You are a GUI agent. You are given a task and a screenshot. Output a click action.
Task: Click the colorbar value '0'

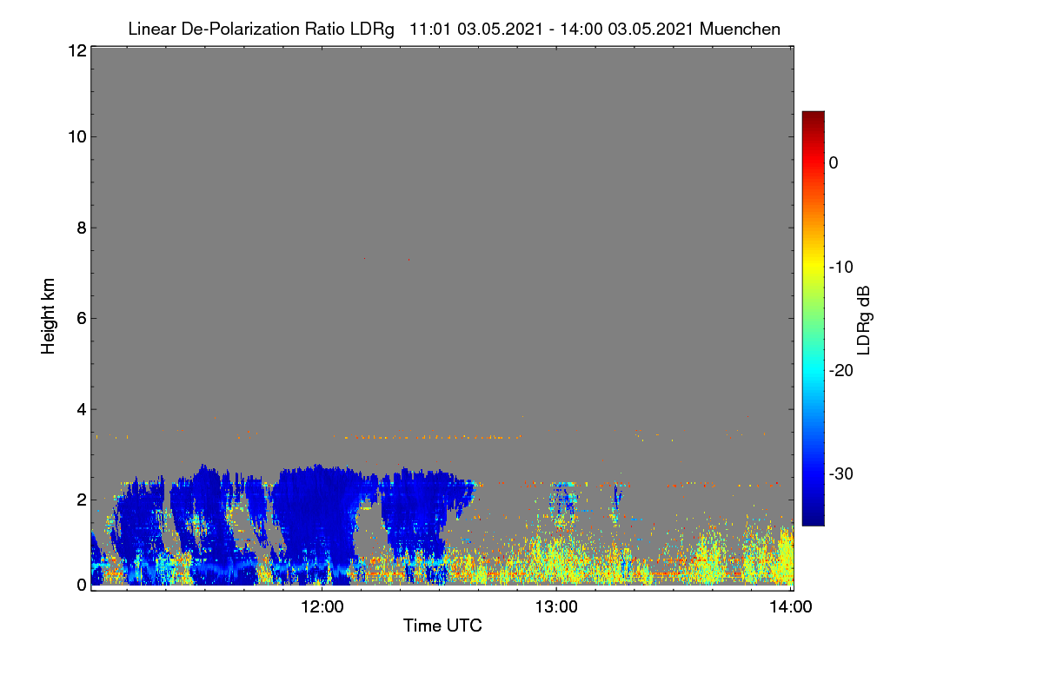pos(834,162)
